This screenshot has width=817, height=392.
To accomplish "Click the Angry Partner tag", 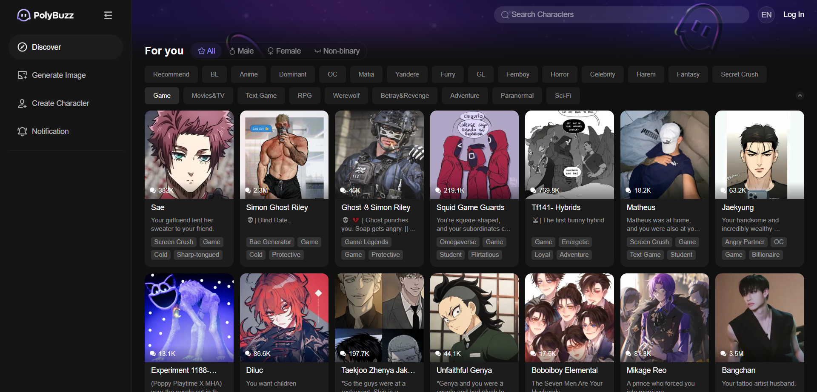I will click(745, 242).
